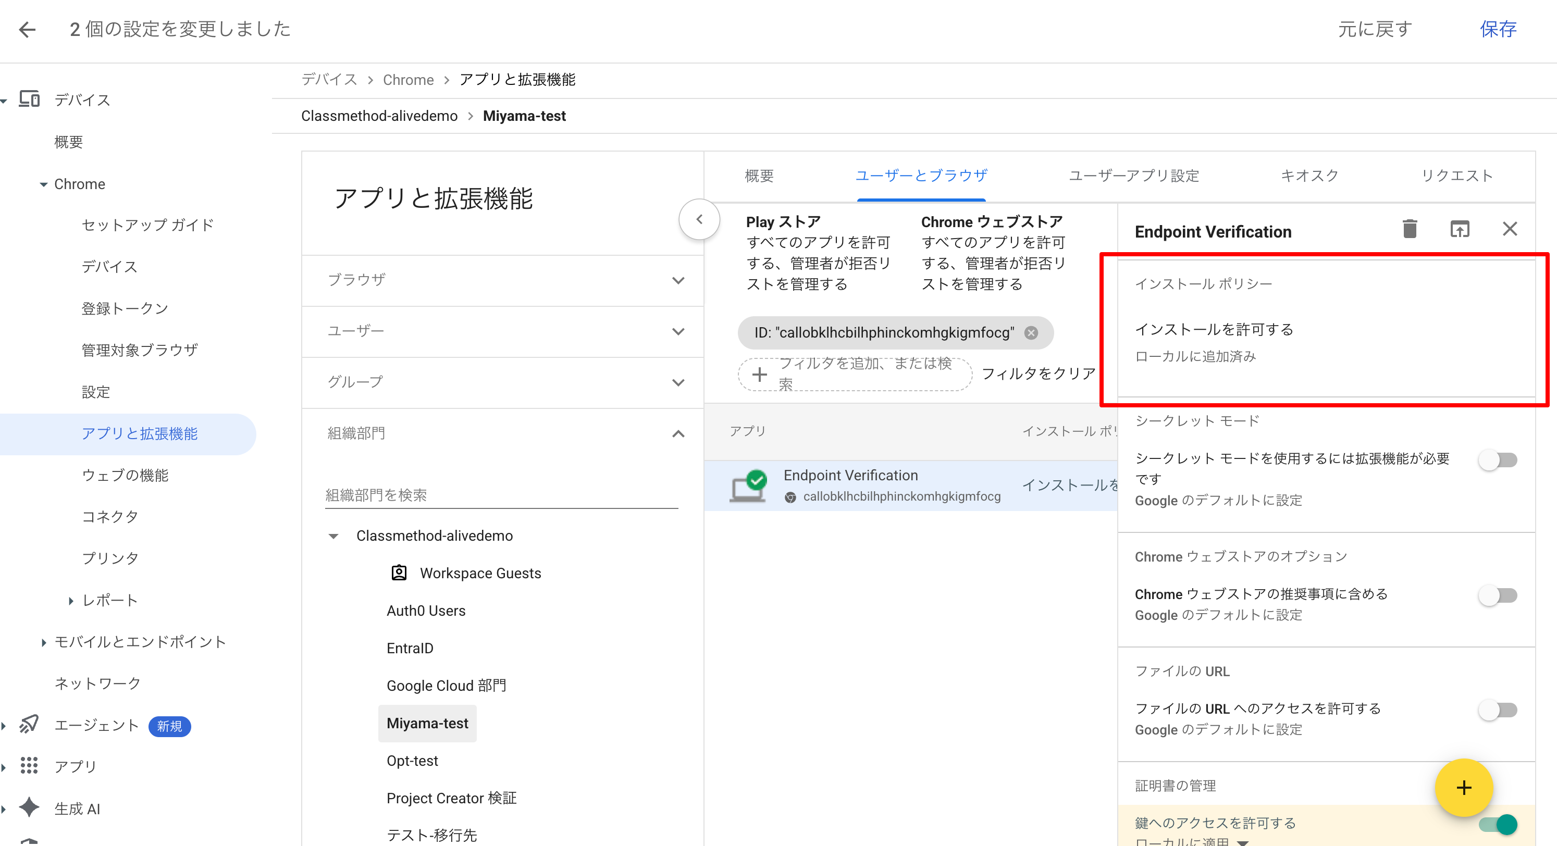Image resolution: width=1557 pixels, height=846 pixels.
Task: Click フィルタをクリア link
Action: click(x=1039, y=374)
